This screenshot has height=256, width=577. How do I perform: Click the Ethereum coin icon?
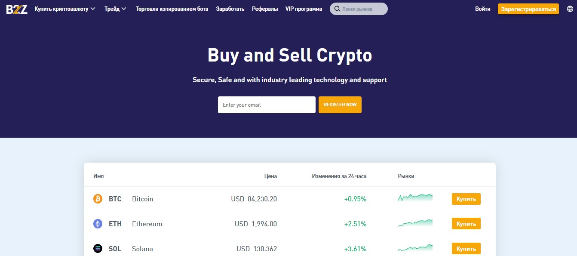tap(98, 224)
